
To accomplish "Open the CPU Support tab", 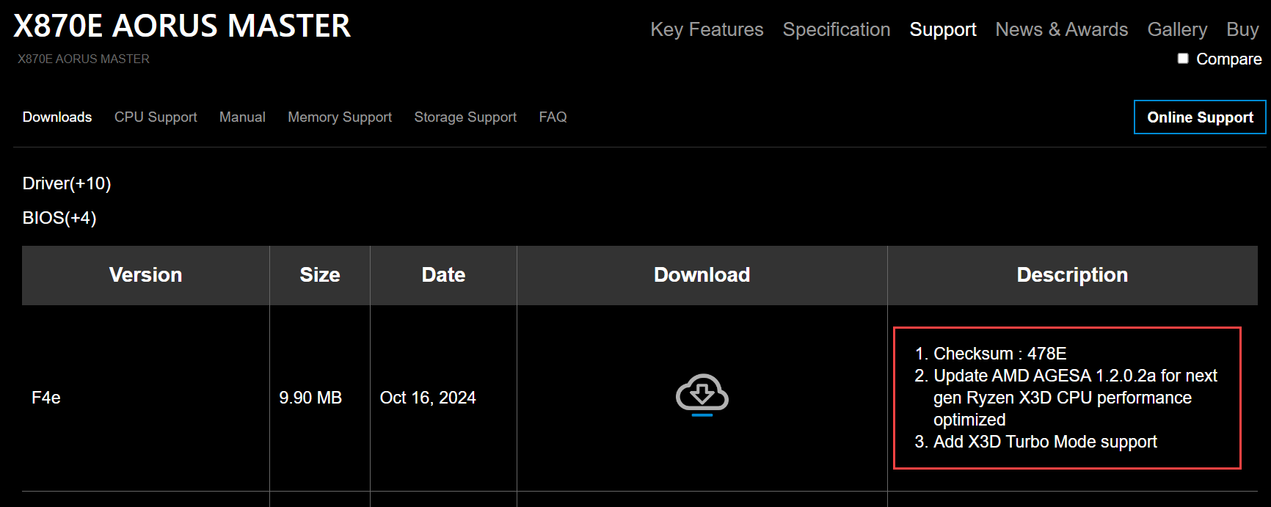I will point(156,117).
